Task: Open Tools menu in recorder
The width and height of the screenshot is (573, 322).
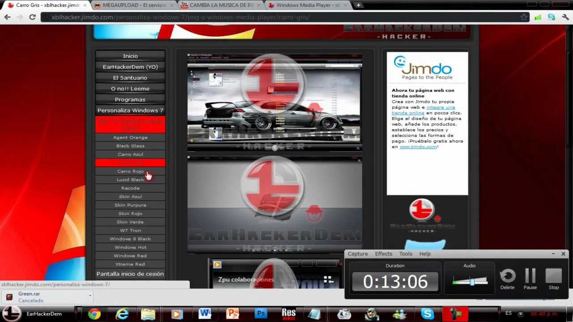Action: click(x=406, y=254)
